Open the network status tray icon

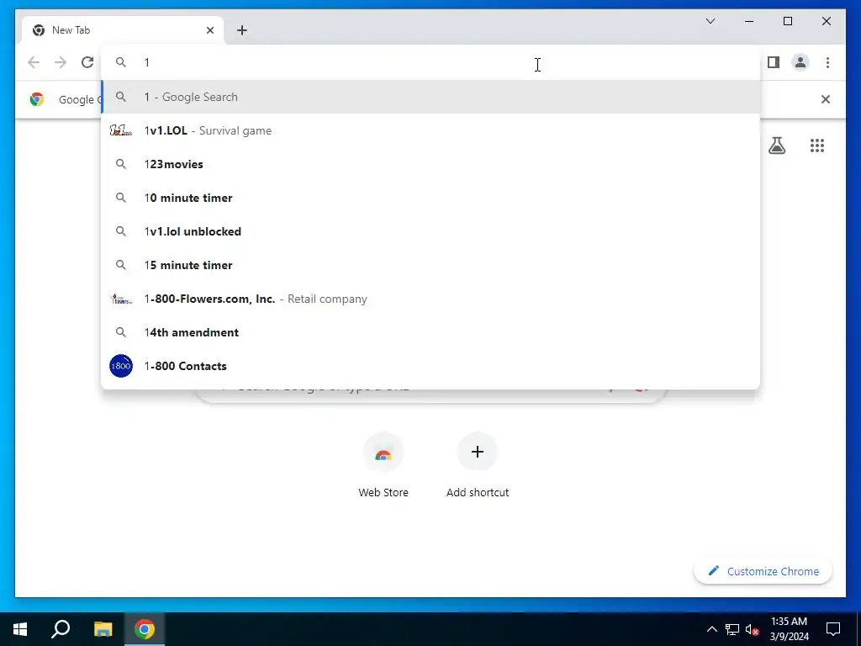tap(732, 629)
